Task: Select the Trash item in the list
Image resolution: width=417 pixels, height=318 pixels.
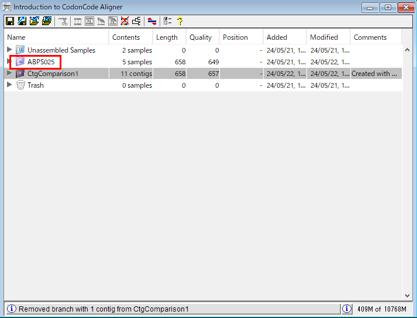Action: pos(35,85)
